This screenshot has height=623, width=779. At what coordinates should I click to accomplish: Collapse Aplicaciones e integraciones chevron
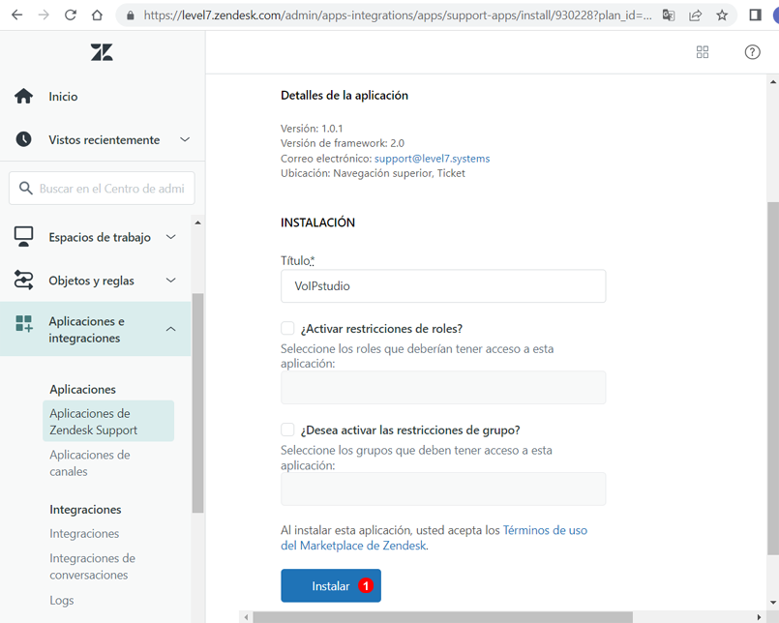[x=171, y=329]
